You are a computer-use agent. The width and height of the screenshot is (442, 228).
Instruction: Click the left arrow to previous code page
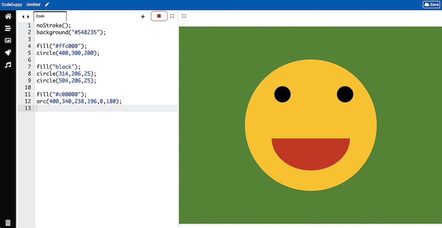23,17
